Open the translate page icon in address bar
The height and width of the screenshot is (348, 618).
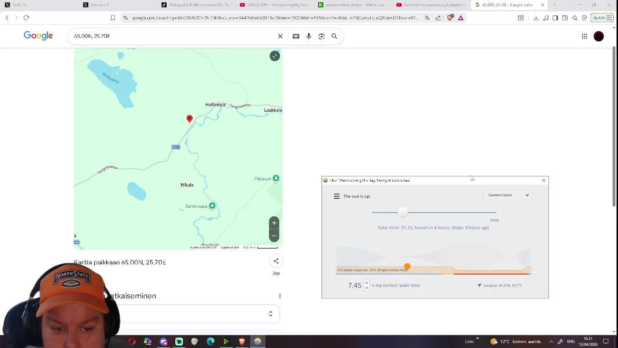click(x=427, y=18)
